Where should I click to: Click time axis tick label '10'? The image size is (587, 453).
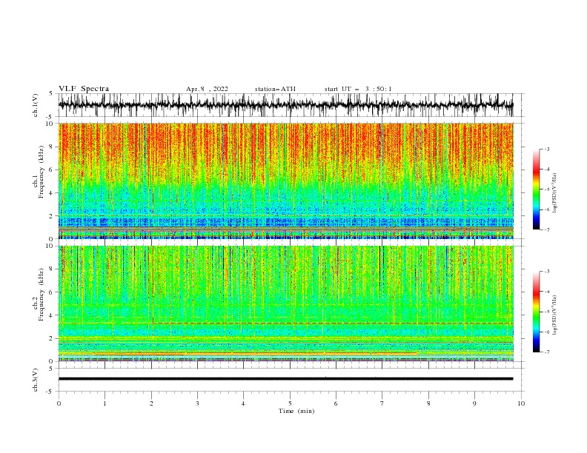[x=521, y=403]
